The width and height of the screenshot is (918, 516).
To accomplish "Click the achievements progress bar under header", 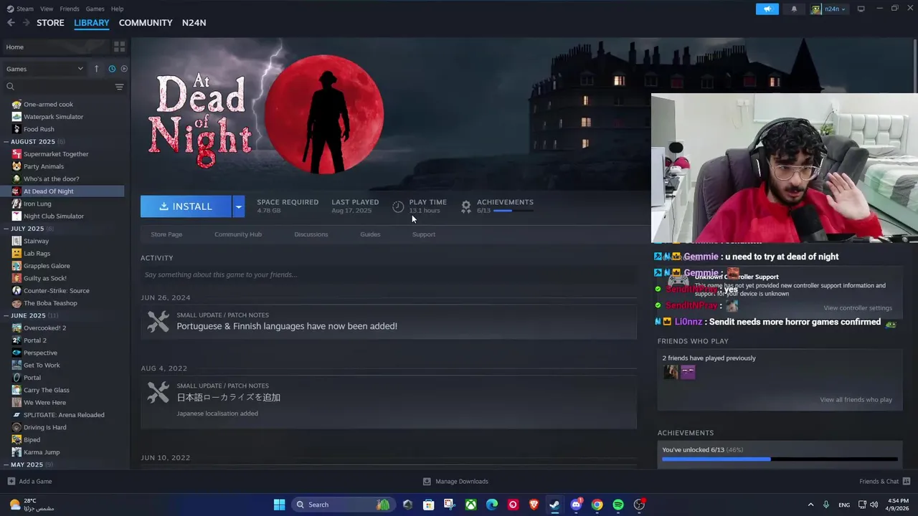I will click(x=513, y=211).
